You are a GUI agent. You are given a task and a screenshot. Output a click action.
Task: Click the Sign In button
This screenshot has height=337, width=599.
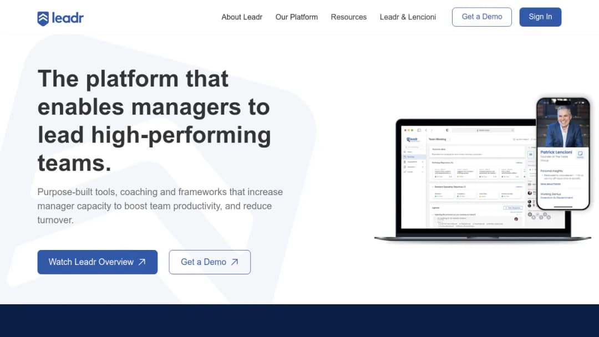[x=540, y=17]
